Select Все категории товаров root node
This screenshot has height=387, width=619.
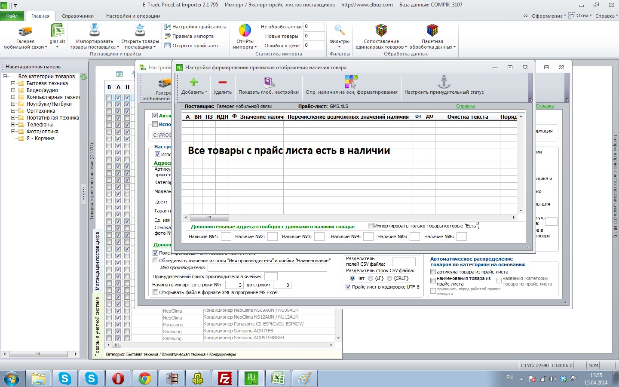46,77
